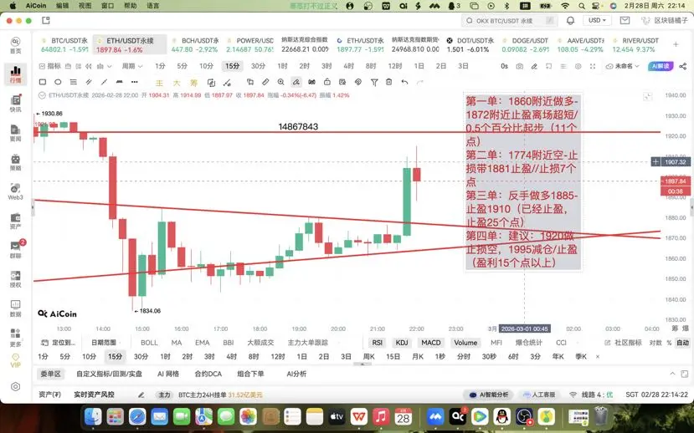Toggle the lock drawings icon

pos(327,82)
